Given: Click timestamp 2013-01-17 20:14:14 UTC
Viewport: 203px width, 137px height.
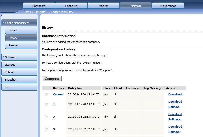Looking at the screenshot, I should tap(84, 104).
